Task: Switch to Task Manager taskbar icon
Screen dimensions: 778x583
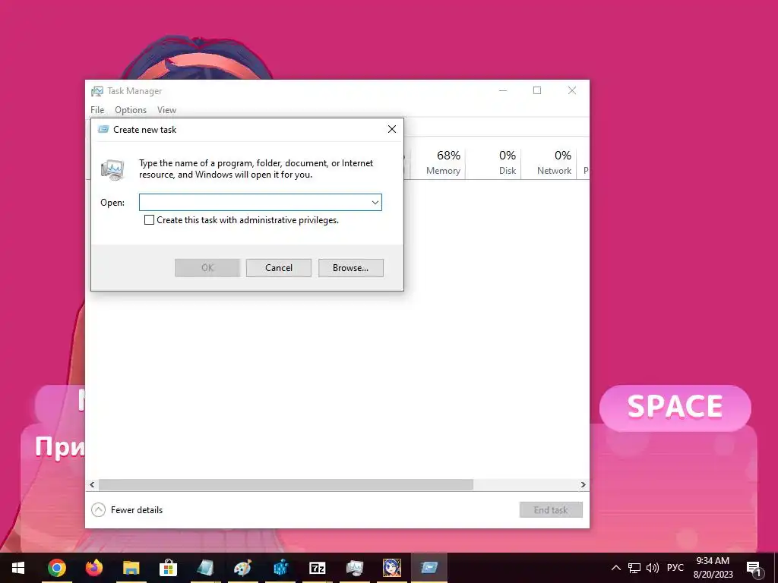Action: click(355, 568)
